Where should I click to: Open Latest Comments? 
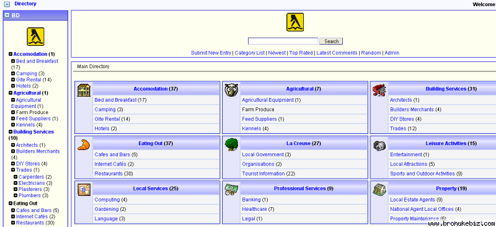(337, 53)
